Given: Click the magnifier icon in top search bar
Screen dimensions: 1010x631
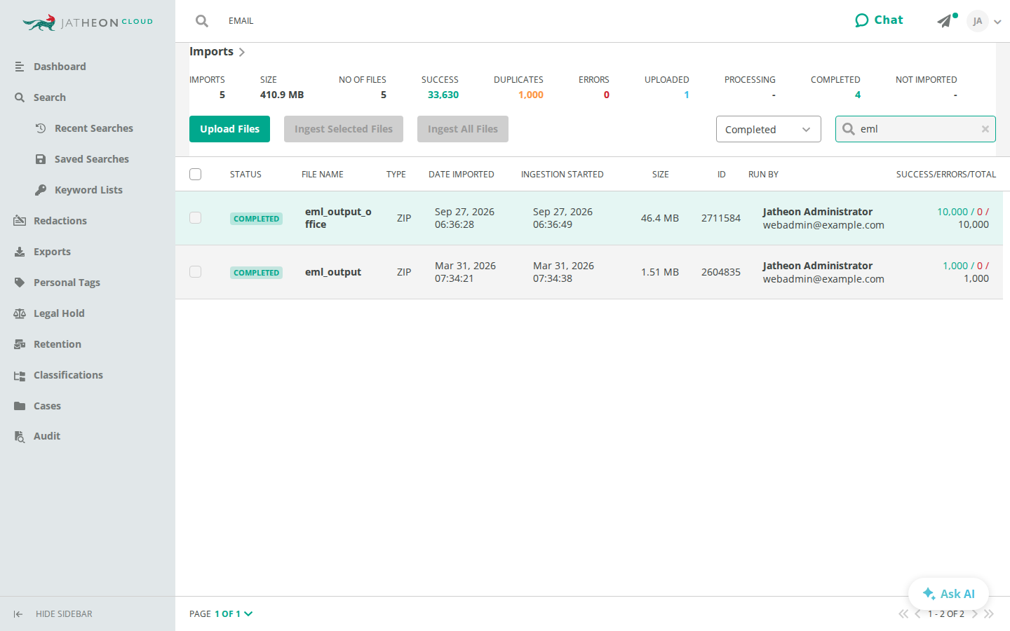Looking at the screenshot, I should 202,21.
